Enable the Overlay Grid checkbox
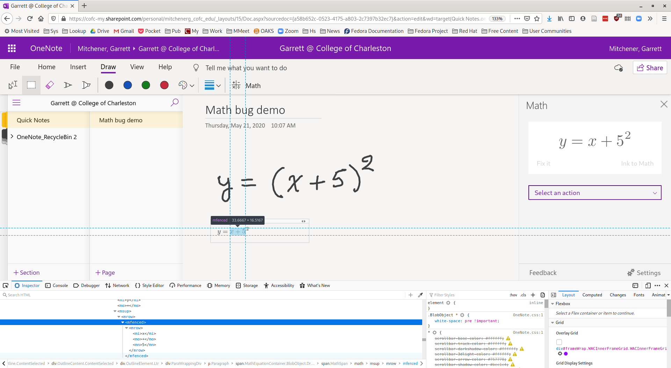The image size is (671, 368). coord(559,342)
